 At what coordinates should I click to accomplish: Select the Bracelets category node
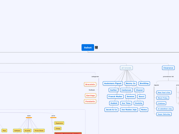tap(90, 84)
